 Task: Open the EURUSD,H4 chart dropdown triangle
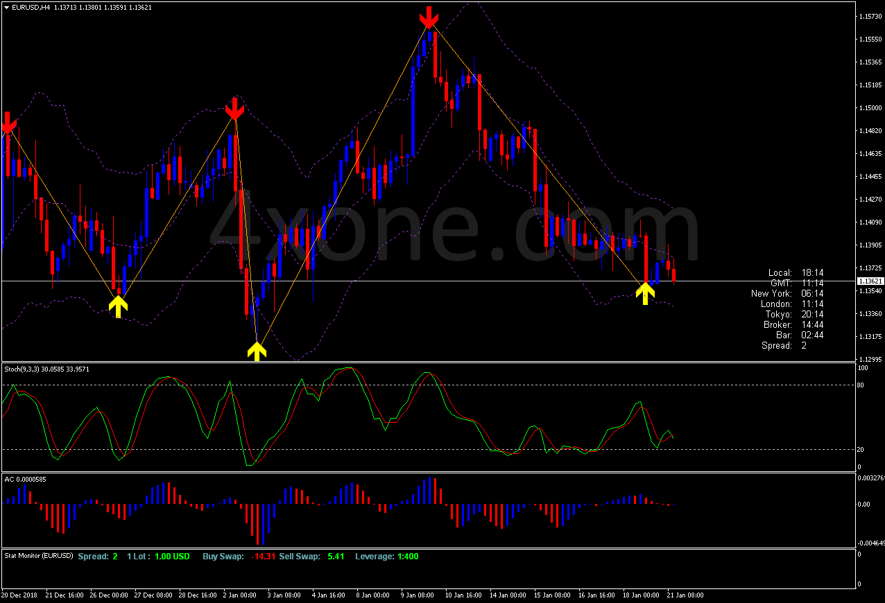[x=6, y=8]
